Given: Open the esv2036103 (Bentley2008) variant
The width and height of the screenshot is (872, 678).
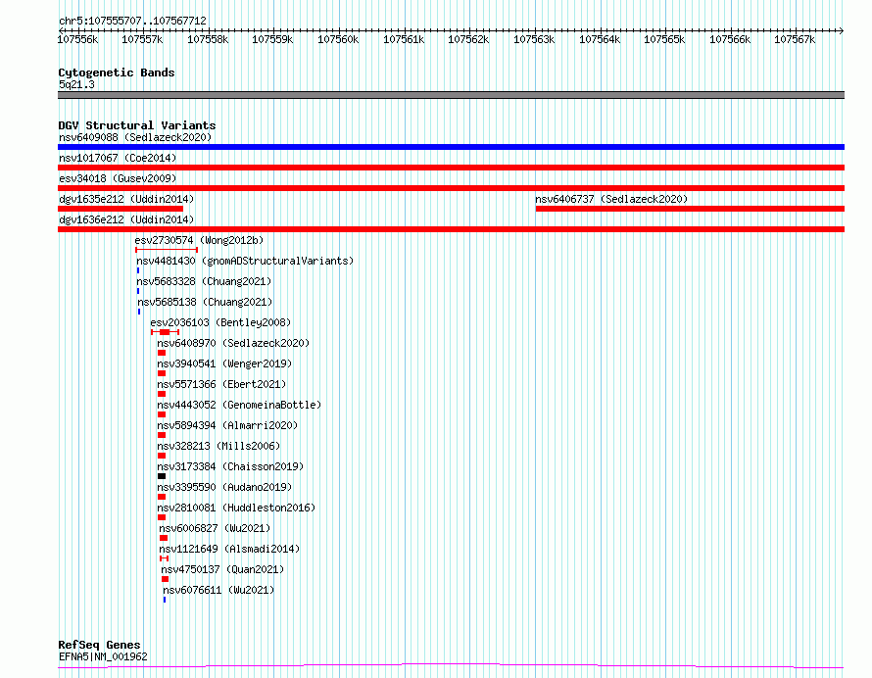Looking at the screenshot, I should pyautogui.click(x=220, y=322).
